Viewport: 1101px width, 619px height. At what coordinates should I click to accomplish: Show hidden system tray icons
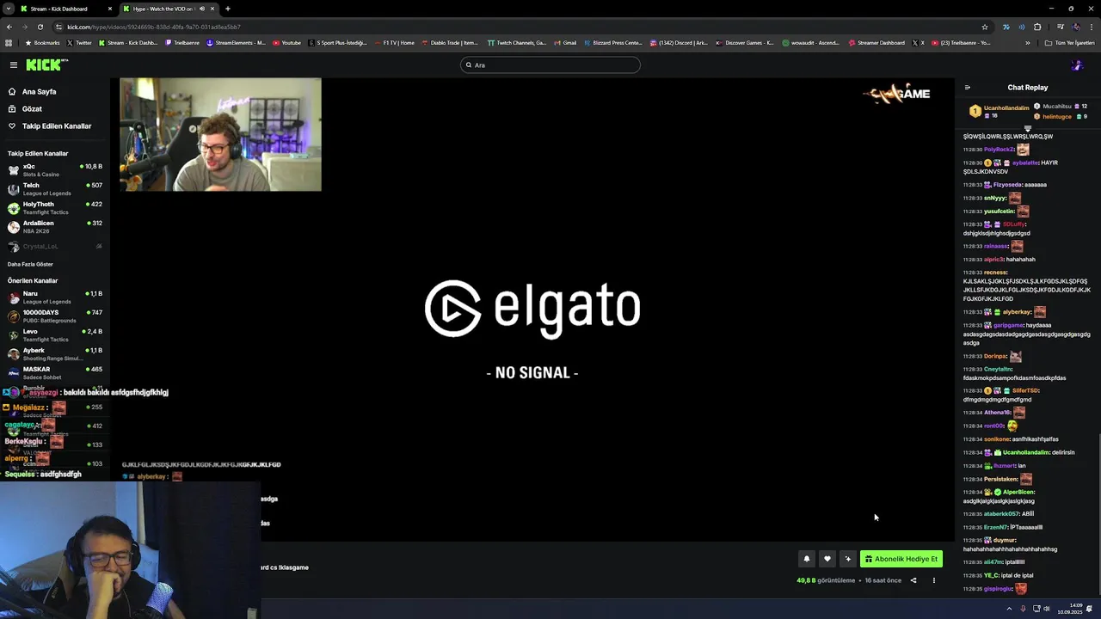(x=1009, y=609)
